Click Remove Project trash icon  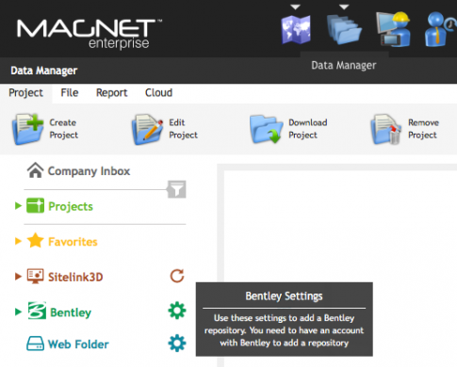[386, 129]
